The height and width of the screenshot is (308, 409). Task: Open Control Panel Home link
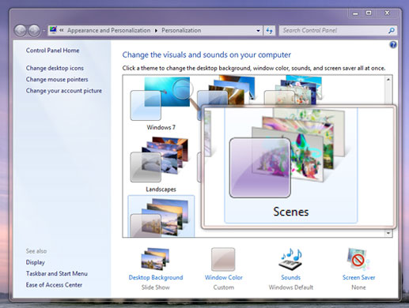pos(52,51)
